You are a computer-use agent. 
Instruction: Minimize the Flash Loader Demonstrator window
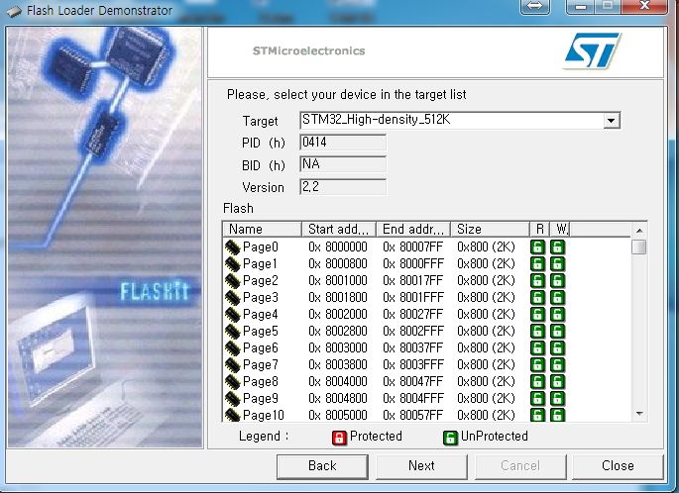[x=581, y=7]
